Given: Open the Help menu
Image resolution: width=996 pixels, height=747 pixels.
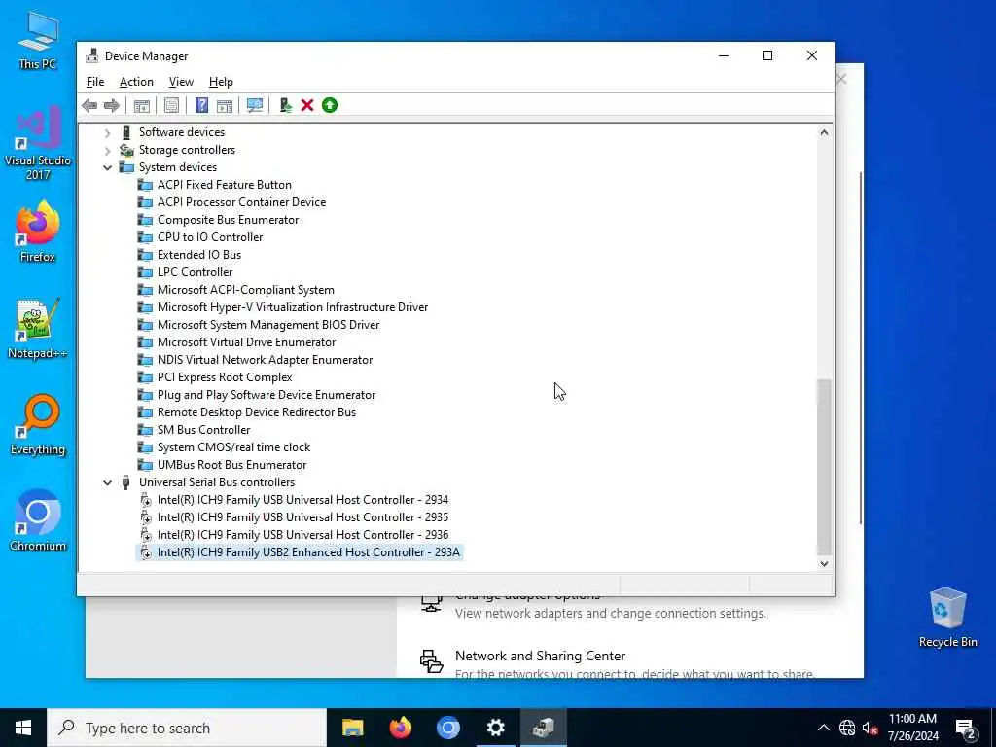Looking at the screenshot, I should [221, 82].
